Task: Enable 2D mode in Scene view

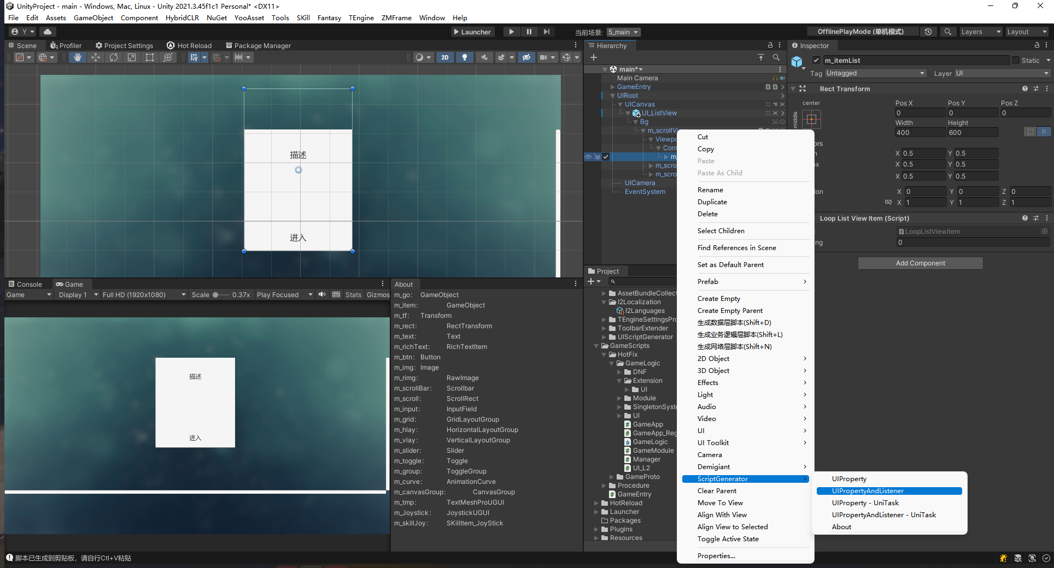Action: (x=445, y=57)
